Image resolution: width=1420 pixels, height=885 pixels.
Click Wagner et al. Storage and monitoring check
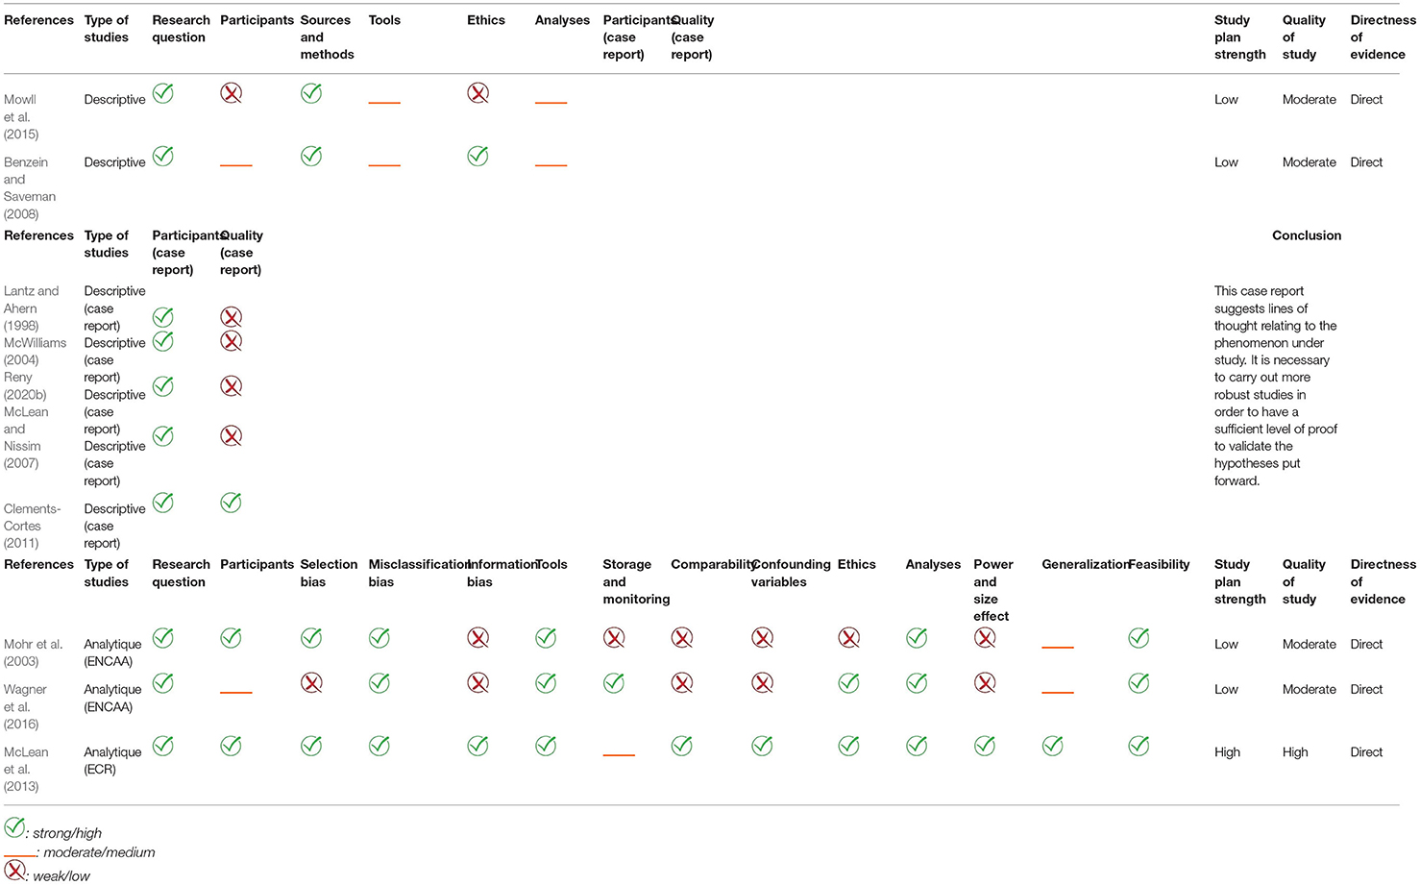tap(614, 683)
